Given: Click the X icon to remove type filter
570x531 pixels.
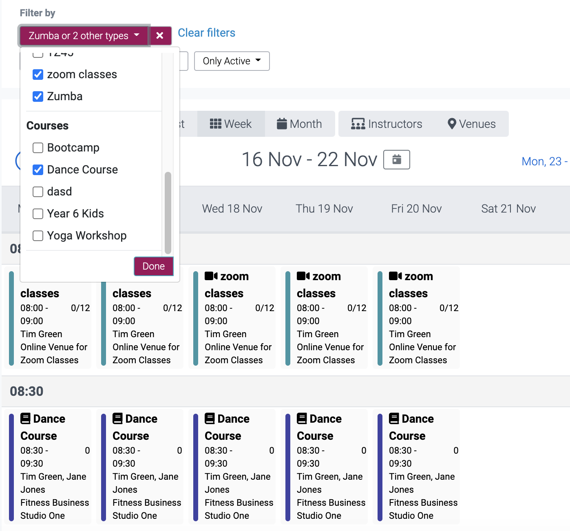Looking at the screenshot, I should tap(160, 36).
